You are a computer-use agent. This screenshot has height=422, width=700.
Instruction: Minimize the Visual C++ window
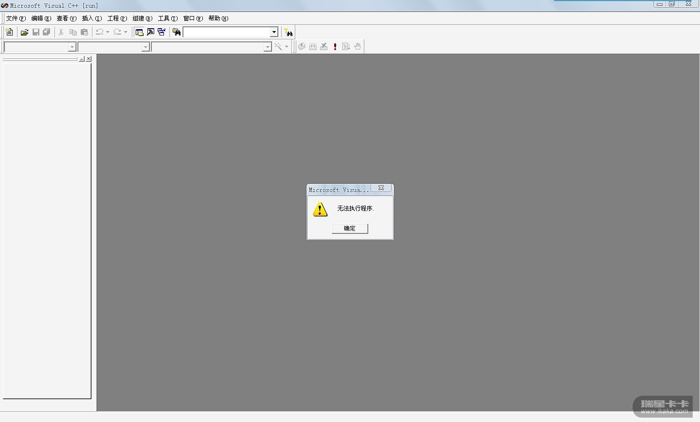659,4
